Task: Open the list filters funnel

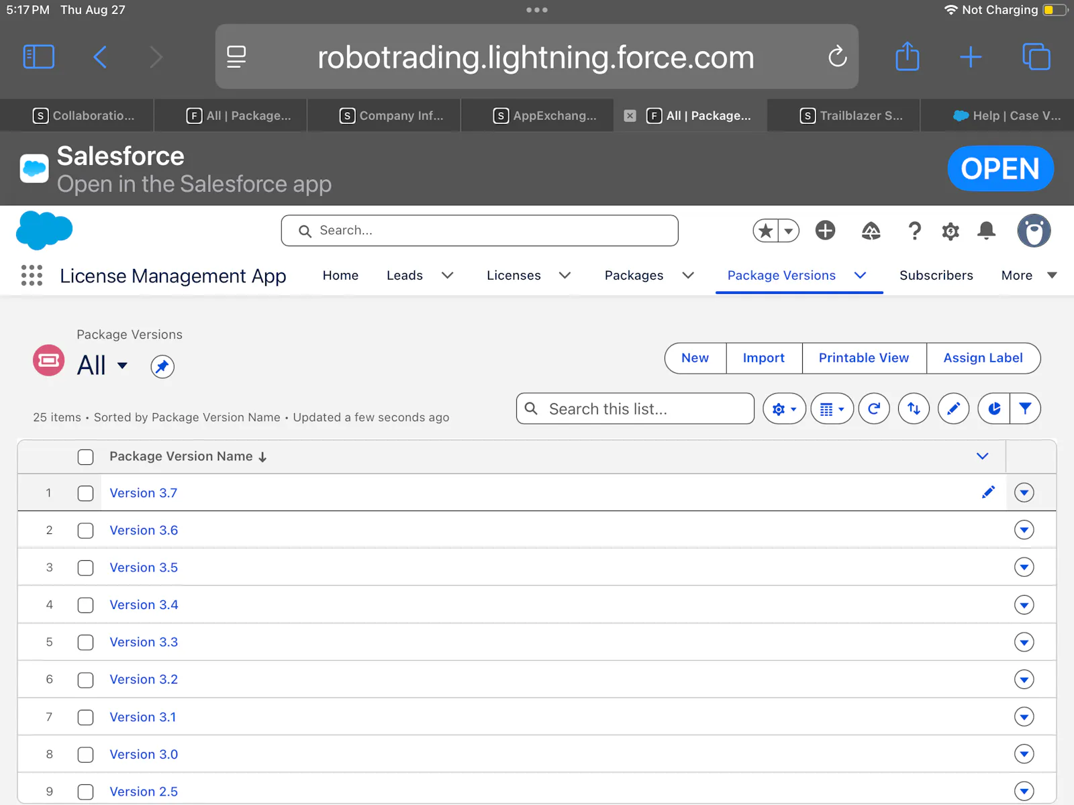Action: pyautogui.click(x=1025, y=409)
